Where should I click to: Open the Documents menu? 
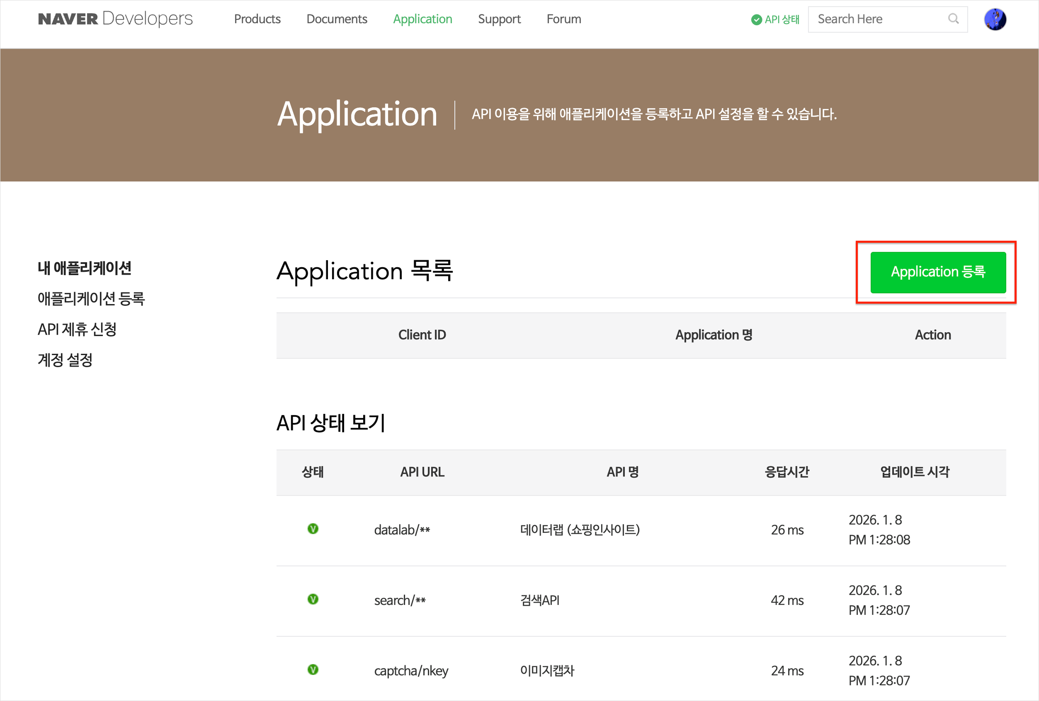337,19
